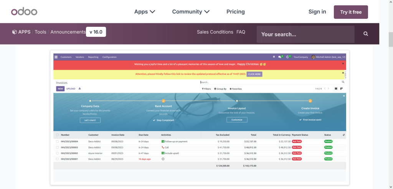Go to the previous page arrow of the pager
393x189 pixels.
pyautogui.click(x=325, y=89)
